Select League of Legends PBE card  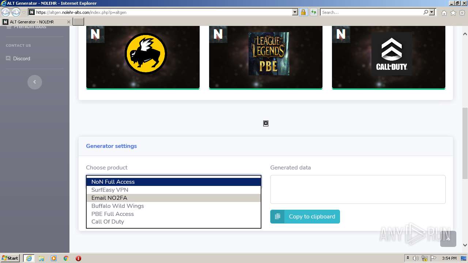coord(266,57)
